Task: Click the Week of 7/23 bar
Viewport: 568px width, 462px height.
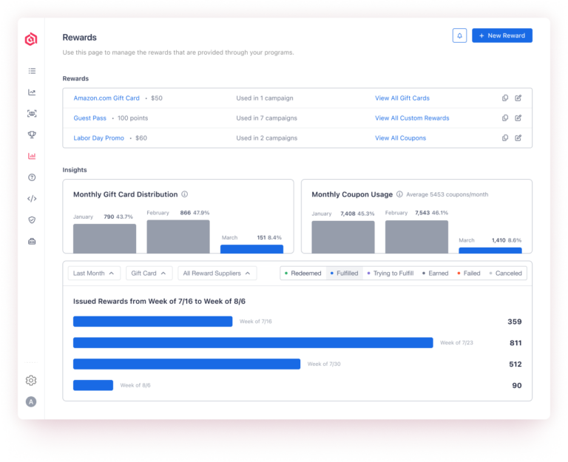Action: [253, 343]
